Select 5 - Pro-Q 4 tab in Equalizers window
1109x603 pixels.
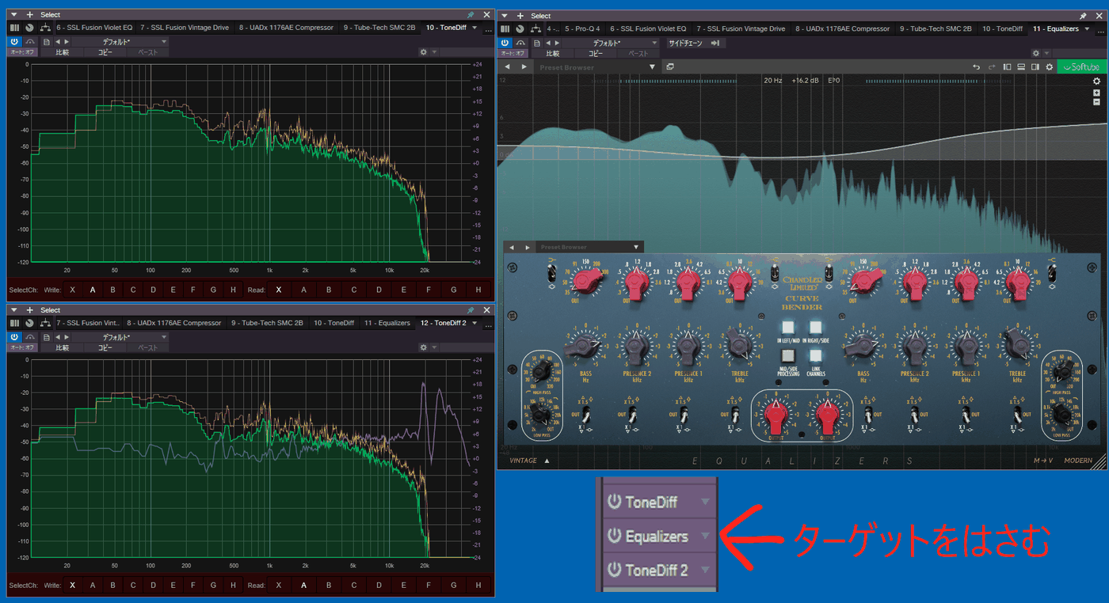click(583, 28)
